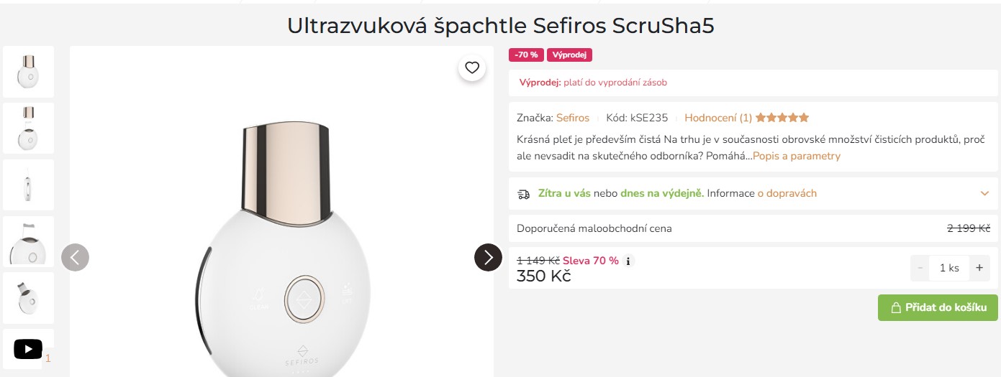
Task: Open the 'o dopravách' shipping link
Action: 787,193
